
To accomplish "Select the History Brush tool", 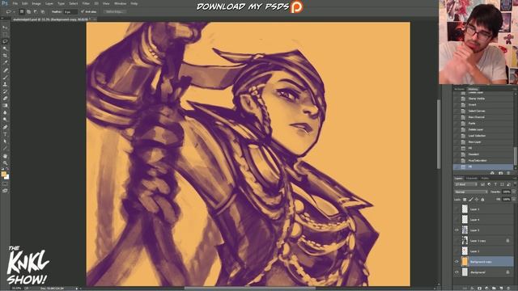I will point(5,91).
